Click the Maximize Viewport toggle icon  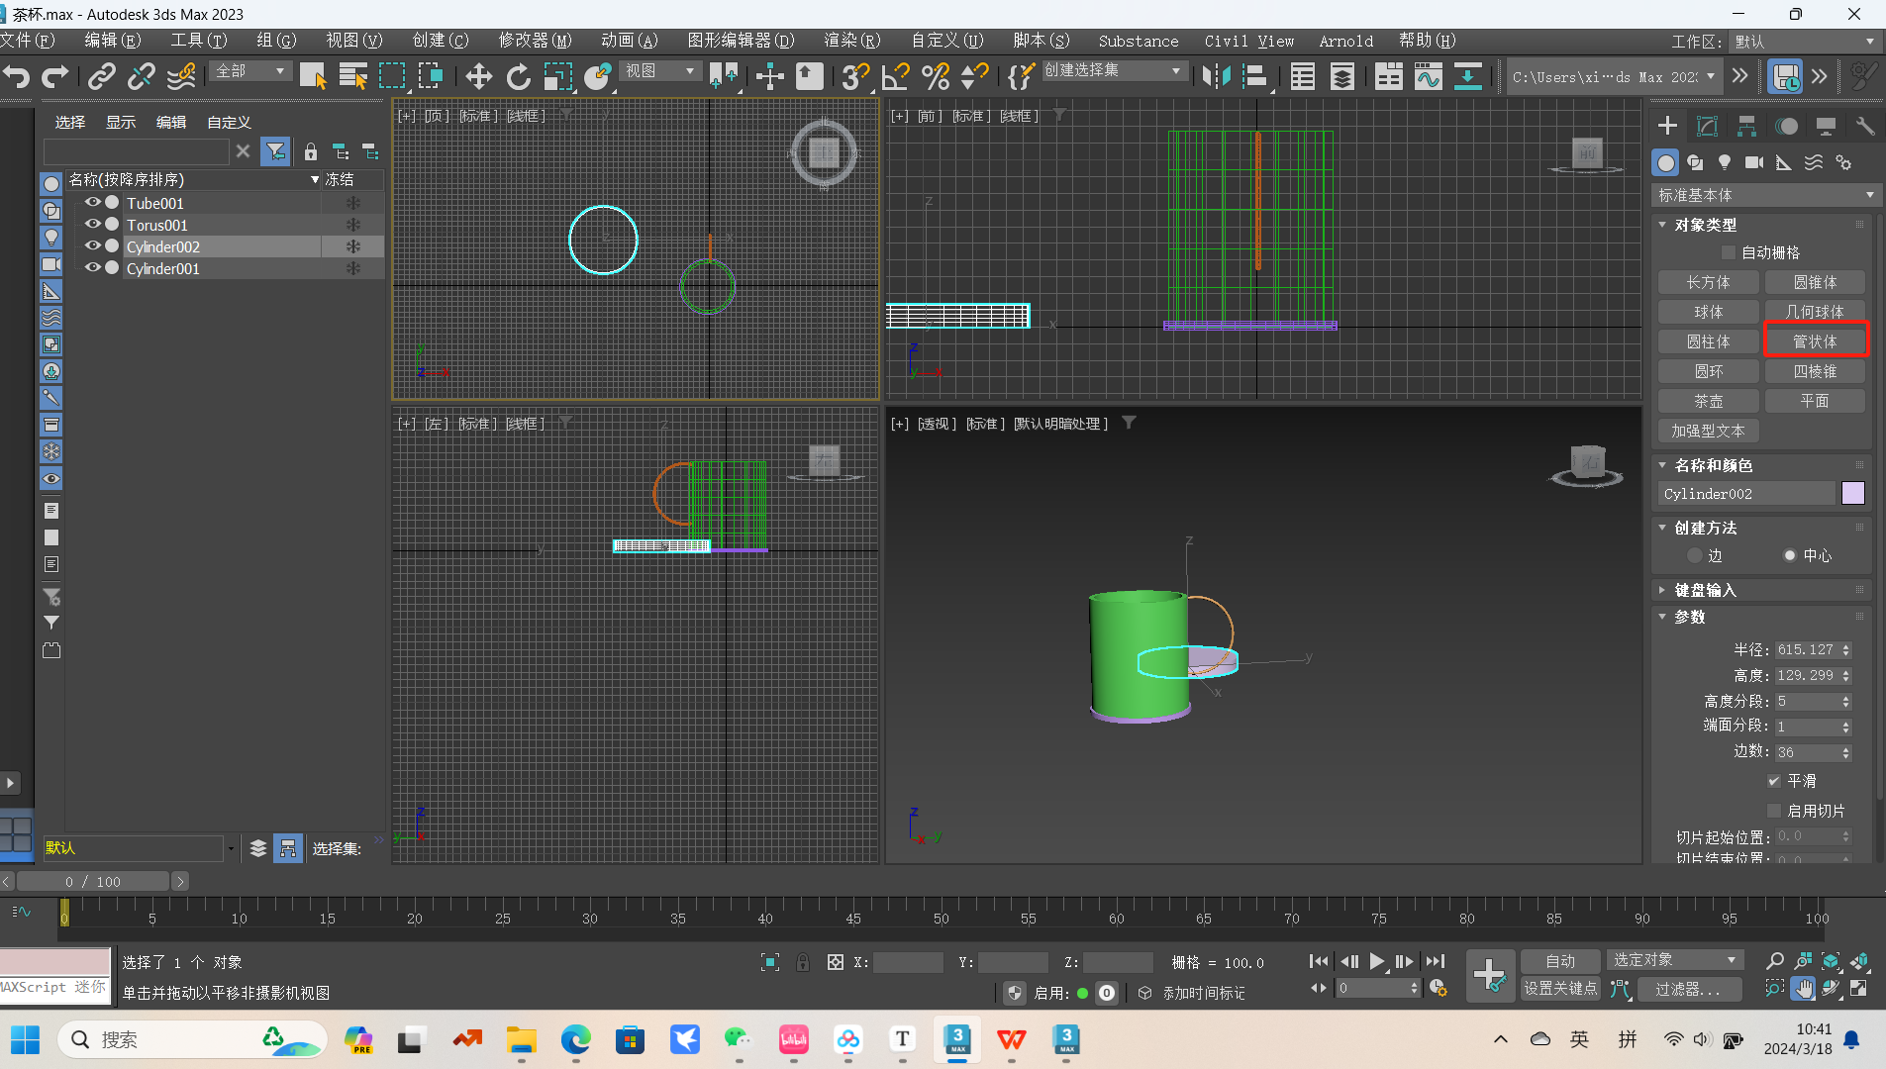click(x=1858, y=988)
